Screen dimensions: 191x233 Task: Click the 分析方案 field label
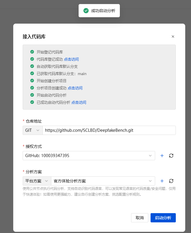click(x=34, y=172)
